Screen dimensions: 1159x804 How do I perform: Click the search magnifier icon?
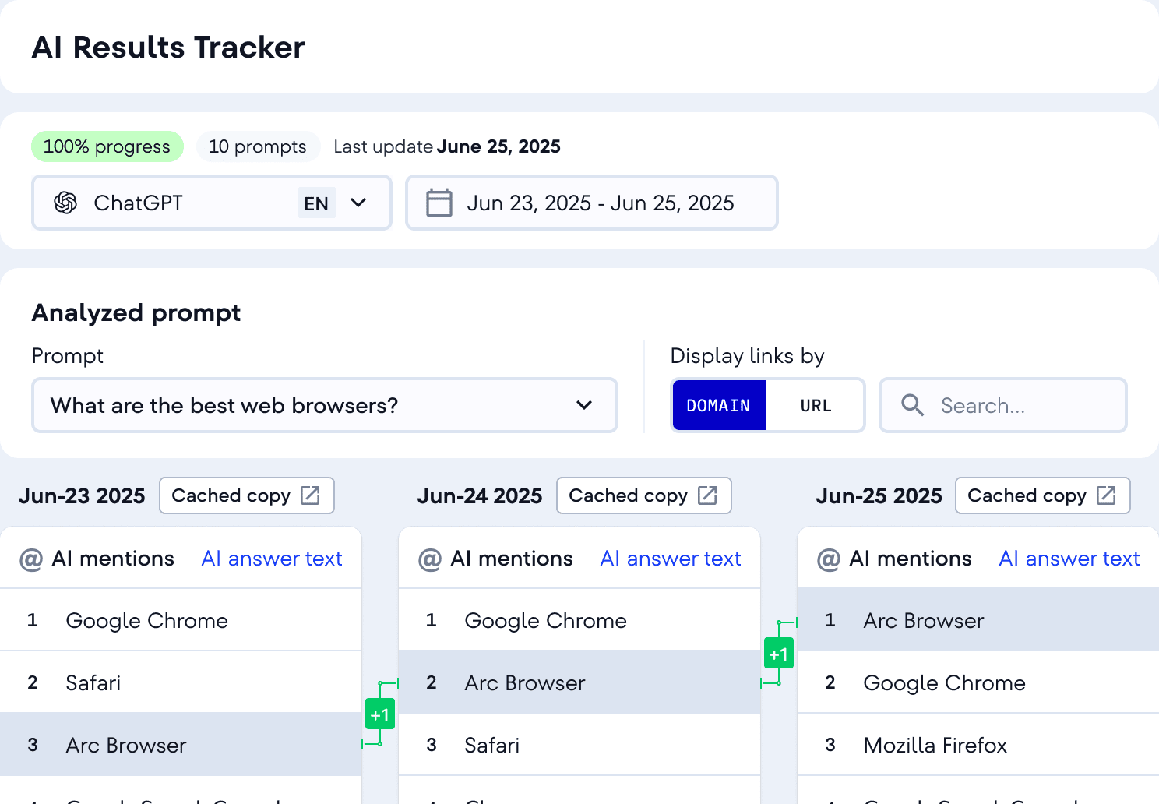(912, 405)
